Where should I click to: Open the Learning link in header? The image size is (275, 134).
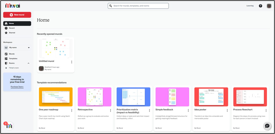250,6
